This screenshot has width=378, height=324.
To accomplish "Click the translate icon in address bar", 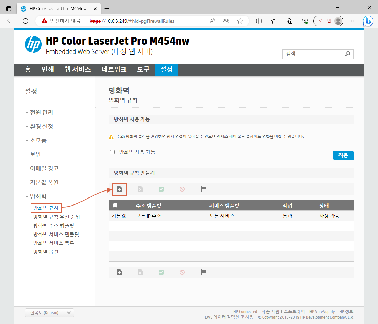I will 226,21.
